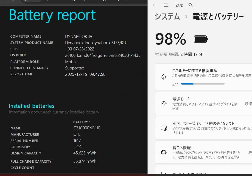
Task: Open the エネルギーに関する推奨事項 card
Action: pos(204,77)
